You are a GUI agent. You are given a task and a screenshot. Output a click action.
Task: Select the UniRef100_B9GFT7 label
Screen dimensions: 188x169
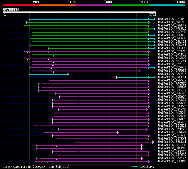172,26
